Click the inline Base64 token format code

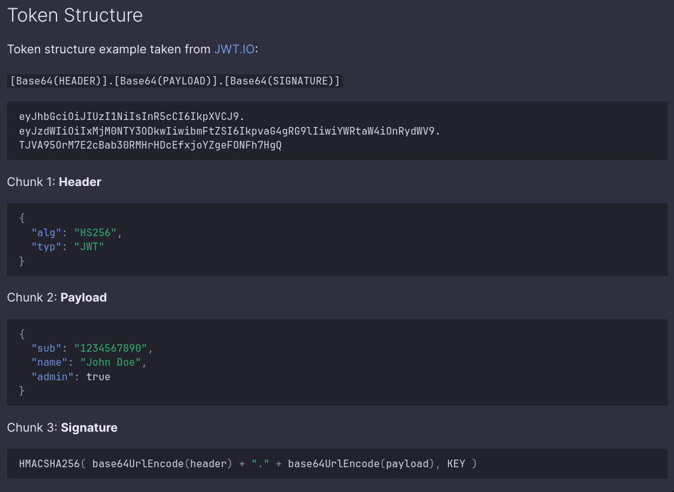[x=175, y=81]
